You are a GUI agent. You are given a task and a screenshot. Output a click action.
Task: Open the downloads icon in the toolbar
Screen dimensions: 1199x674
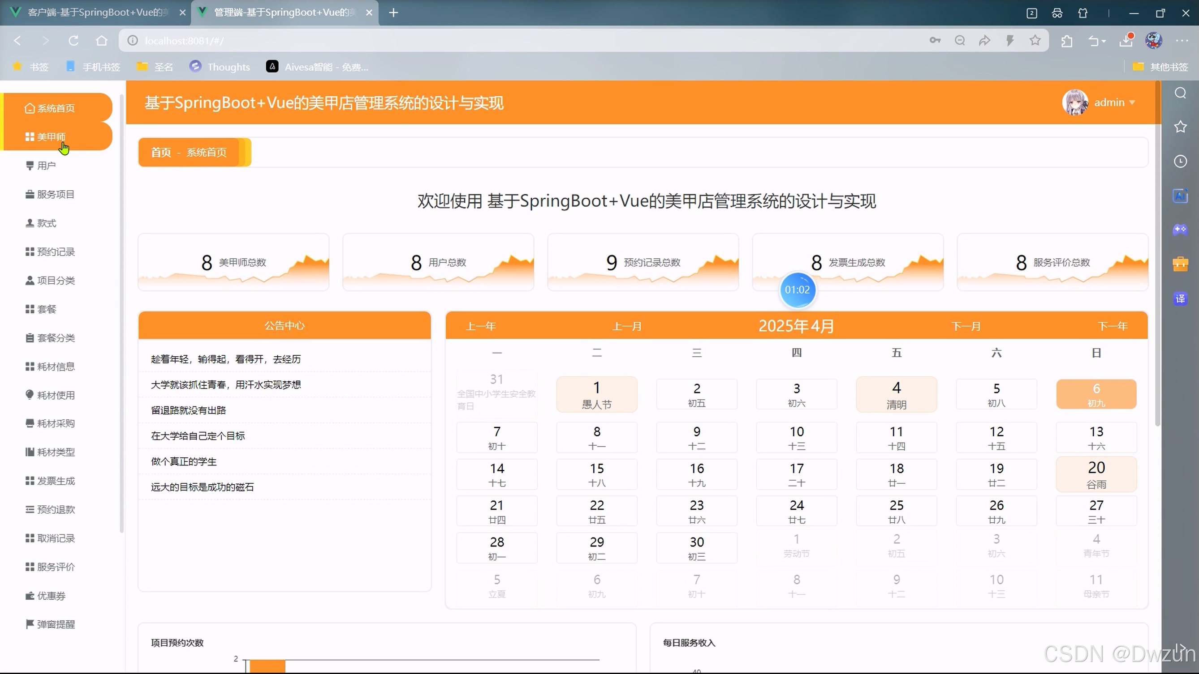(x=1126, y=41)
